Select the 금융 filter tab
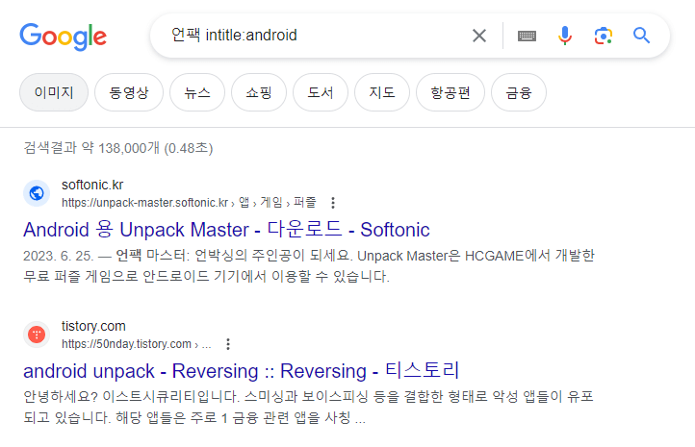Screen dimensions: 695x447 pyautogui.click(x=519, y=92)
